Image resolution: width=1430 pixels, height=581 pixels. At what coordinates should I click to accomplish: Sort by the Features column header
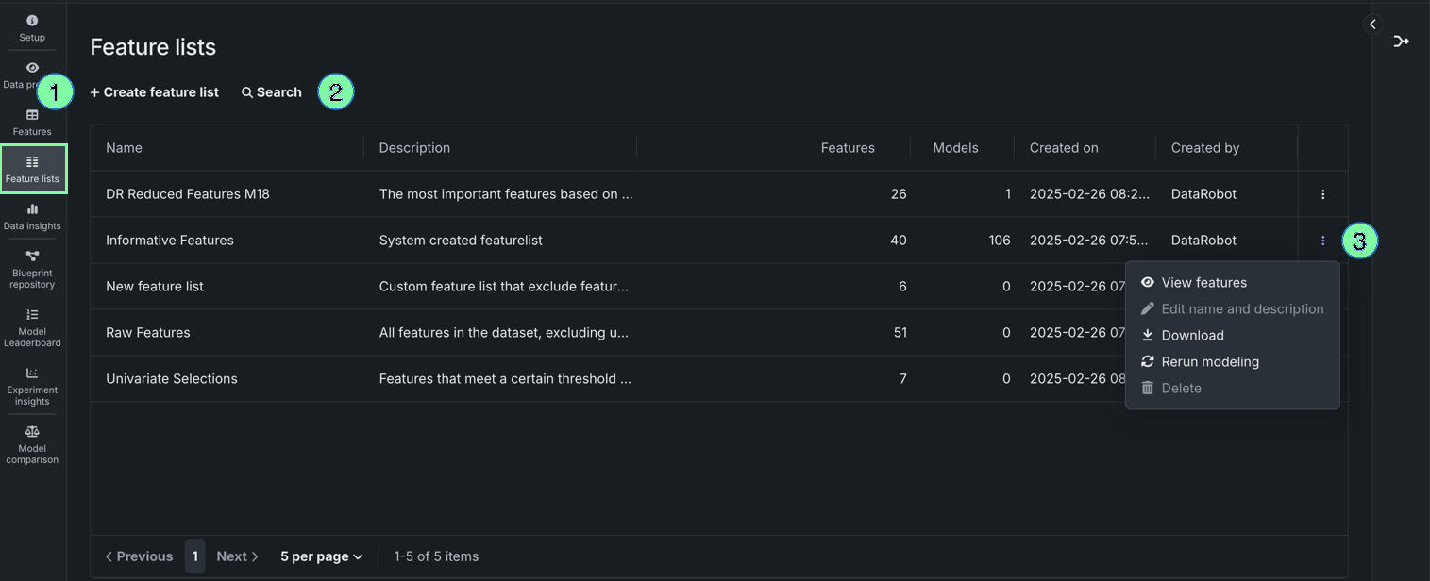click(x=847, y=148)
